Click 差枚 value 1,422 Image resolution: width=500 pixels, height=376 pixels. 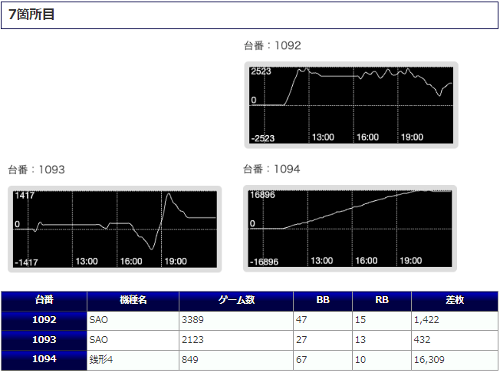click(426, 320)
